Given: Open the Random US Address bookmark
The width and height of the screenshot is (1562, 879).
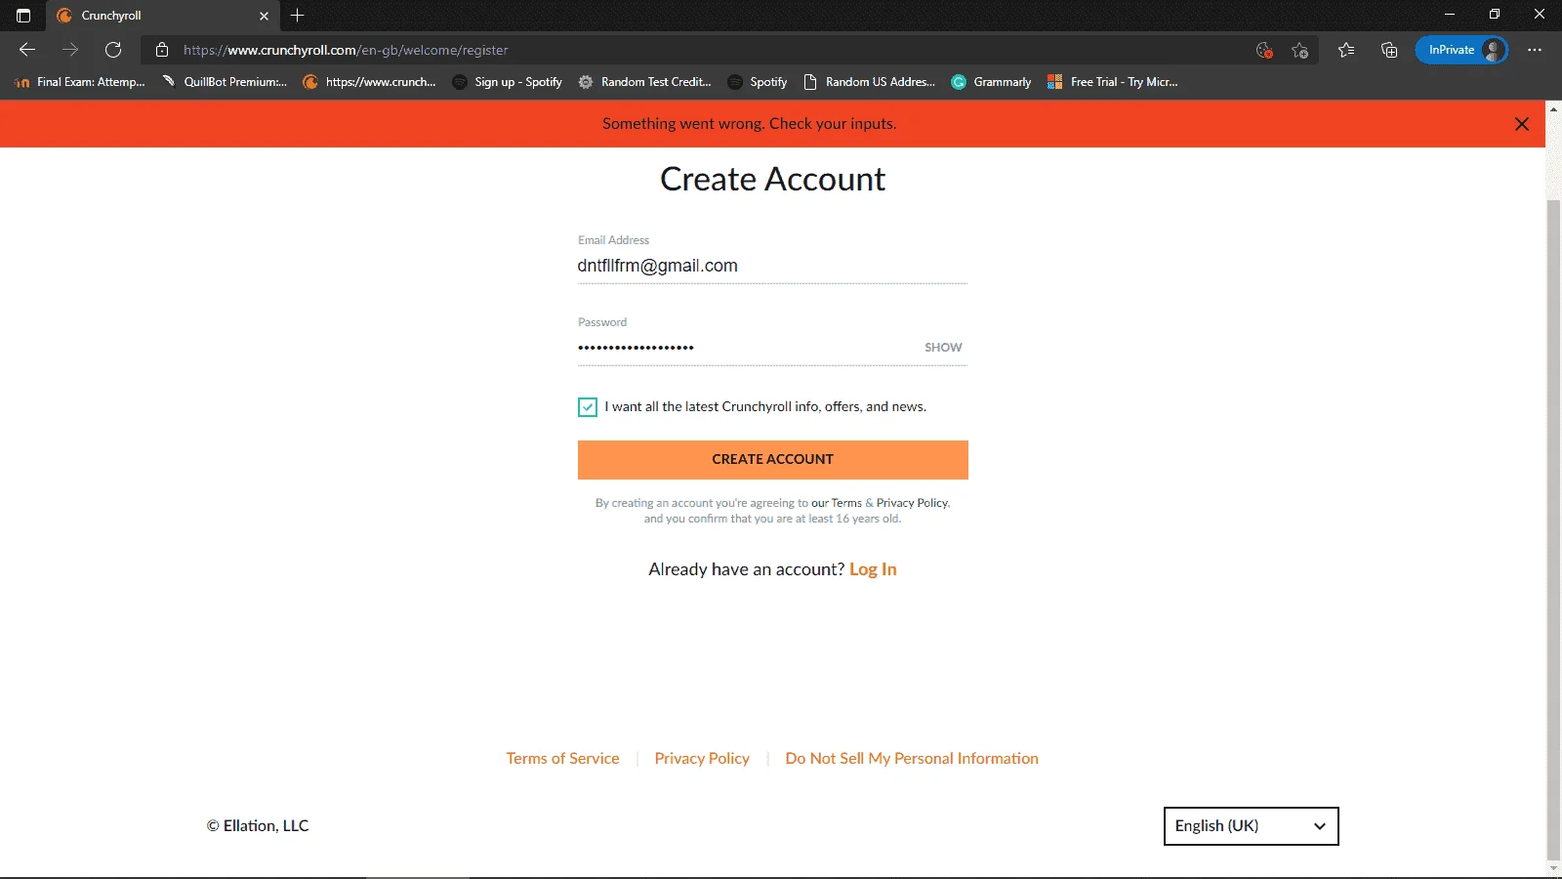Looking at the screenshot, I should [x=869, y=82].
